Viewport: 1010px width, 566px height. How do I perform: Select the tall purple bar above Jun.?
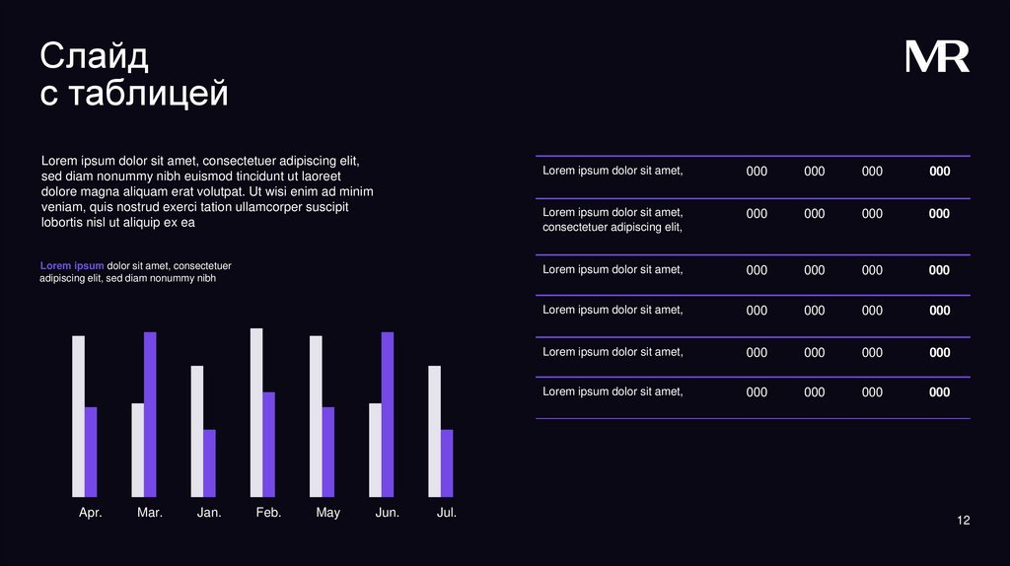click(x=388, y=413)
